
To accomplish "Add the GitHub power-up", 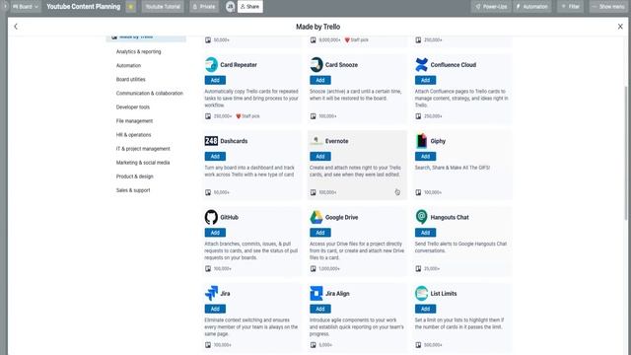I will tap(215, 233).
